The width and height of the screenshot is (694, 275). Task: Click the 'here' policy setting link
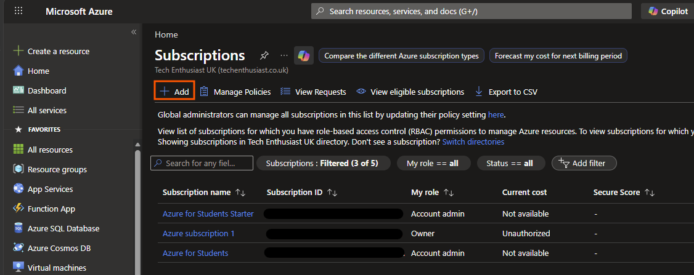pyautogui.click(x=496, y=115)
